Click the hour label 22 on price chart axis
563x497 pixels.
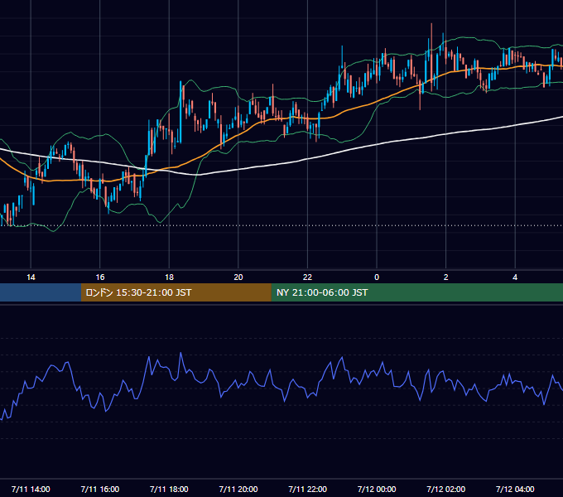click(x=307, y=277)
